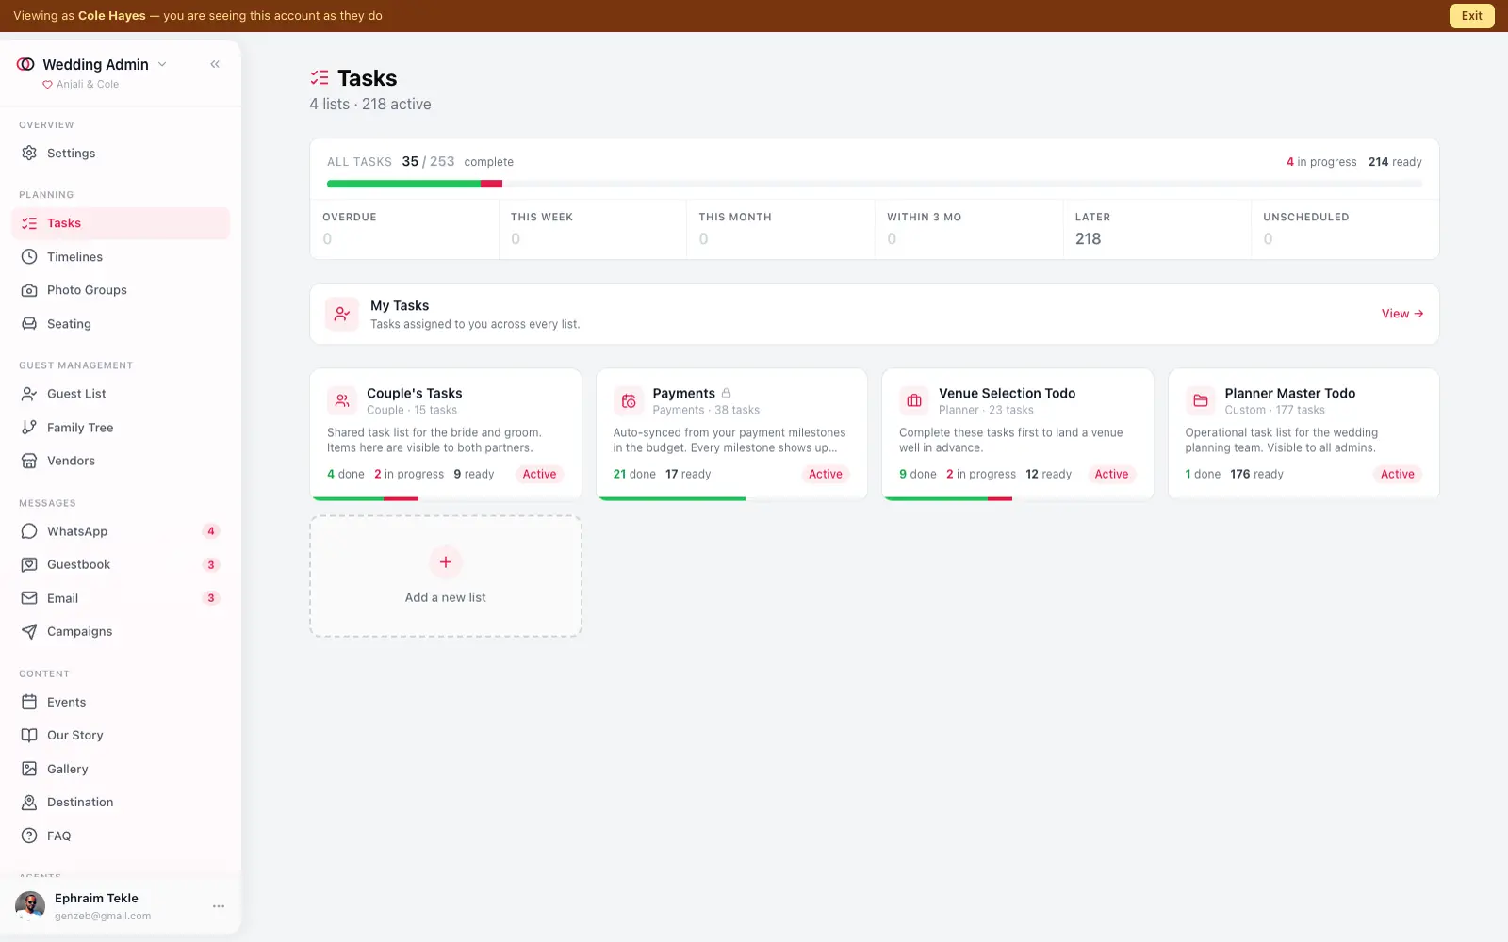Image resolution: width=1508 pixels, height=942 pixels.
Task: Go to Timelines in sidebar
Action: coord(121,256)
